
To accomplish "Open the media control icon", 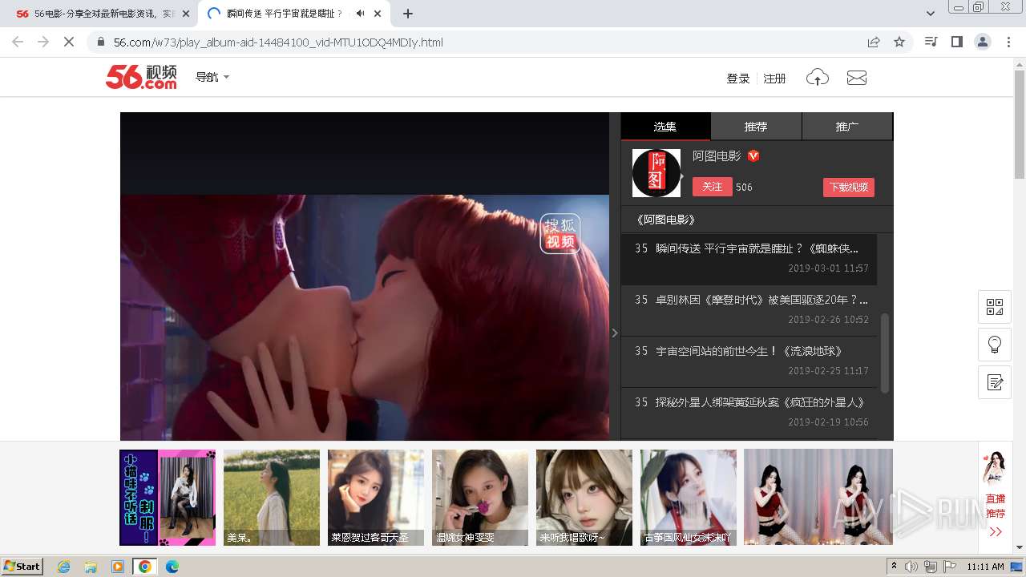I will point(931,42).
